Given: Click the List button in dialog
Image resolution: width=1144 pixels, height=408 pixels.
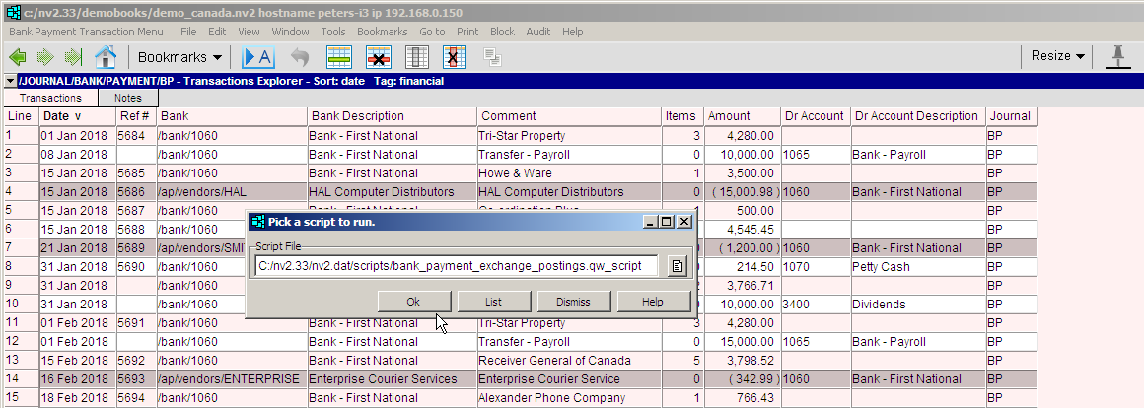Looking at the screenshot, I should [494, 302].
